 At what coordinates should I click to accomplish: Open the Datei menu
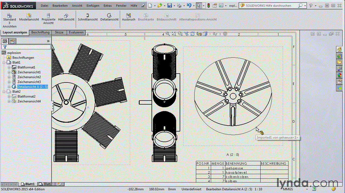tap(44, 5)
